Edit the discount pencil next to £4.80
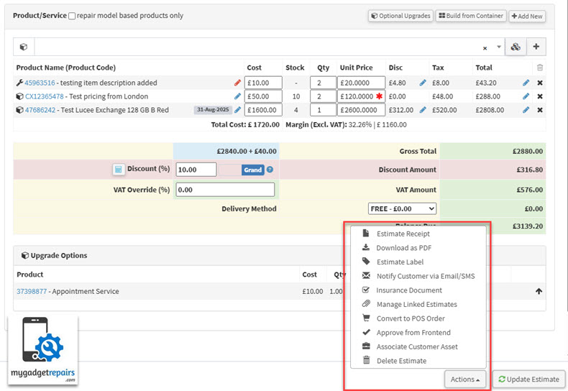568x391 pixels. coord(423,83)
